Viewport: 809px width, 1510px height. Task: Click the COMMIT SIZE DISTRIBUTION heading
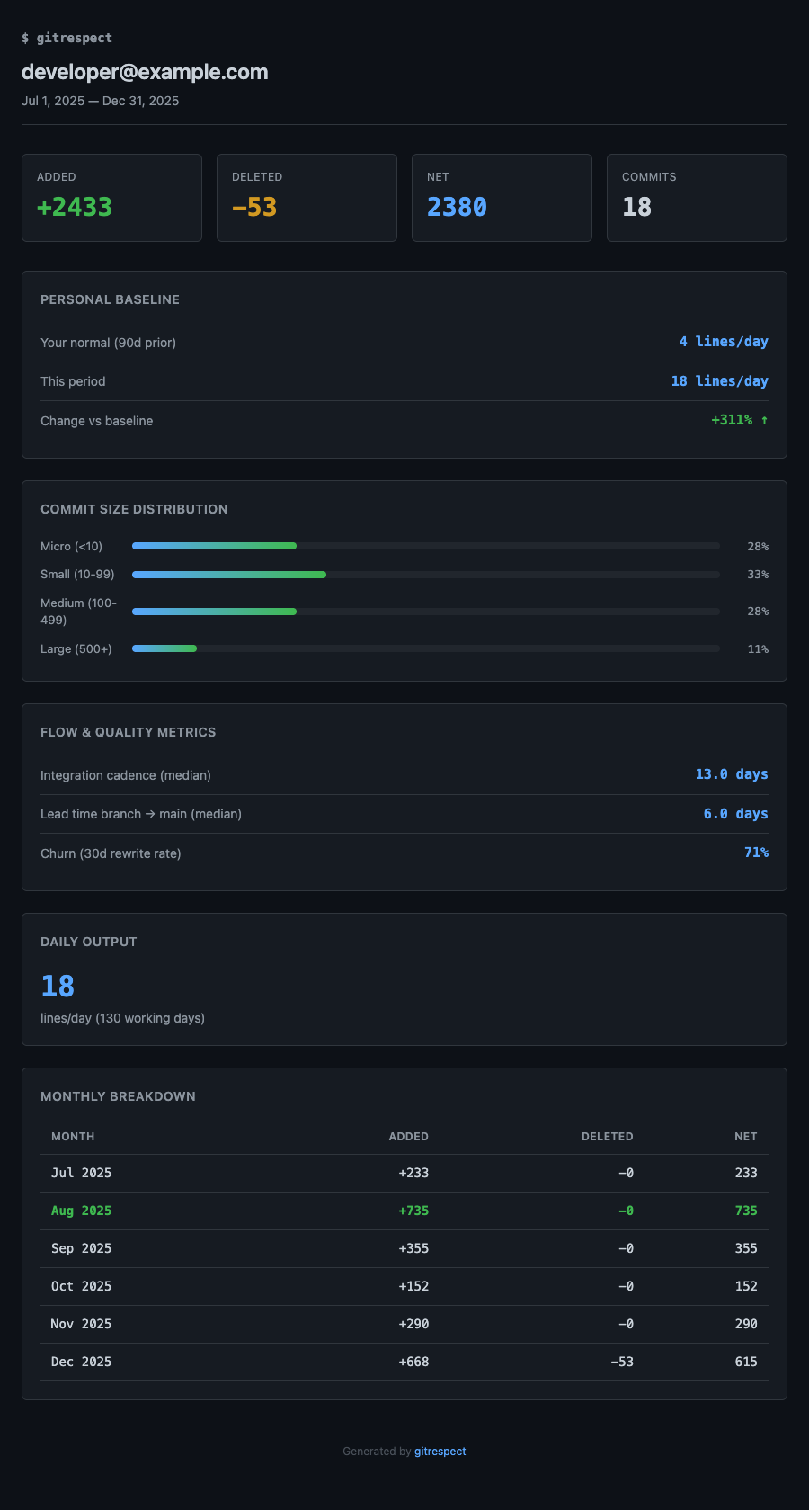coord(134,509)
